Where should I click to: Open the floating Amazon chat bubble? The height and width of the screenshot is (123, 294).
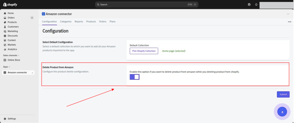[282, 112]
